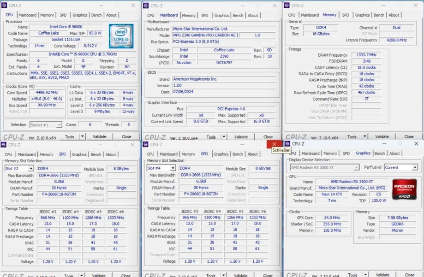This screenshot has height=277, width=424.
Task: Click Max Bandwidth DDR4-2666 in Slot #2 window
Action: pyautogui.click(x=59, y=175)
